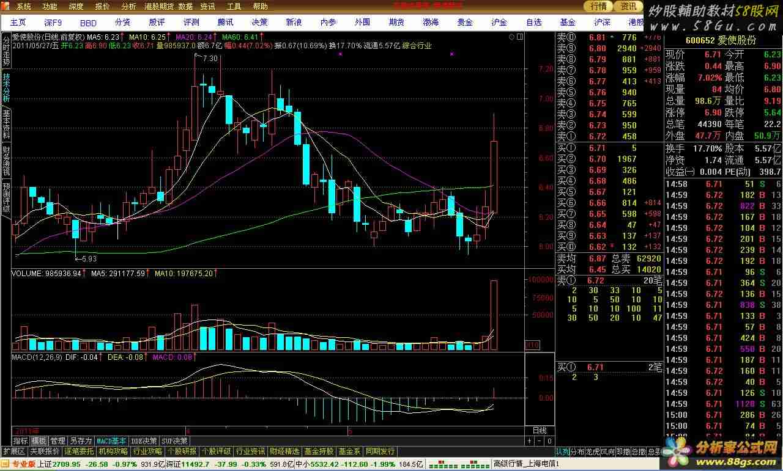This screenshot has width=783, height=471.
Task: Open the 分析 menu
Action: [x=128, y=7]
